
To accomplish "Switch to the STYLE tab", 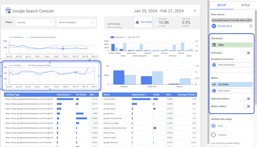I will [x=245, y=5].
